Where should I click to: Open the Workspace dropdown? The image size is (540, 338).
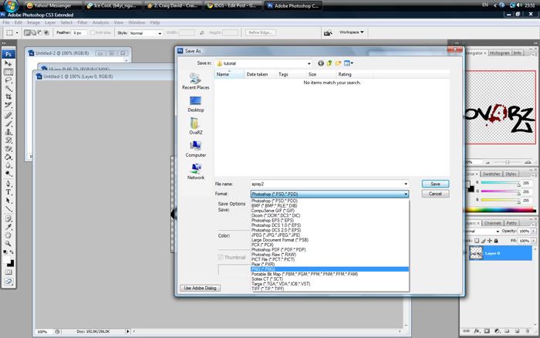tap(351, 32)
